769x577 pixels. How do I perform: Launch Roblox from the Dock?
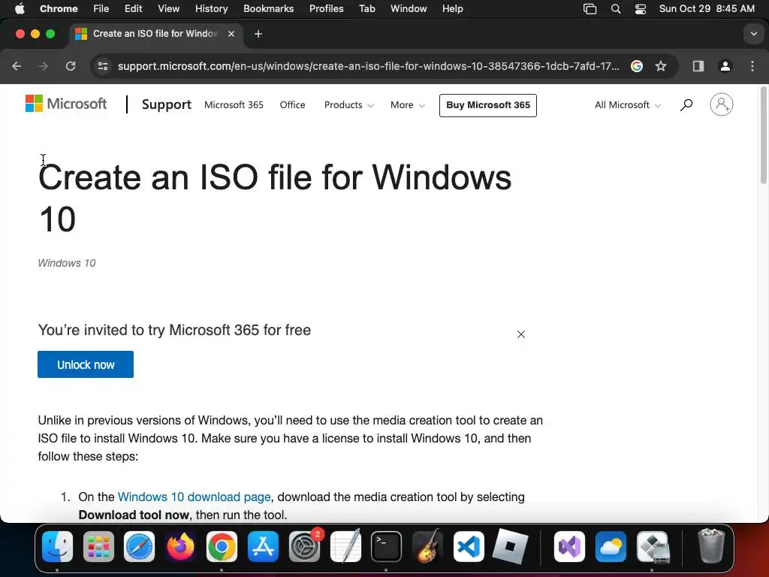tap(510, 547)
